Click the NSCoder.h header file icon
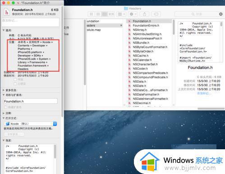 tap(129, 69)
